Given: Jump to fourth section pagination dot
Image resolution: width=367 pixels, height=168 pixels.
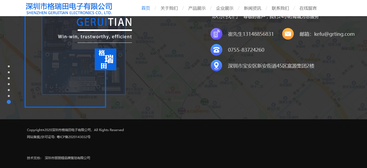Looking at the screenshot, I should click(9, 84).
